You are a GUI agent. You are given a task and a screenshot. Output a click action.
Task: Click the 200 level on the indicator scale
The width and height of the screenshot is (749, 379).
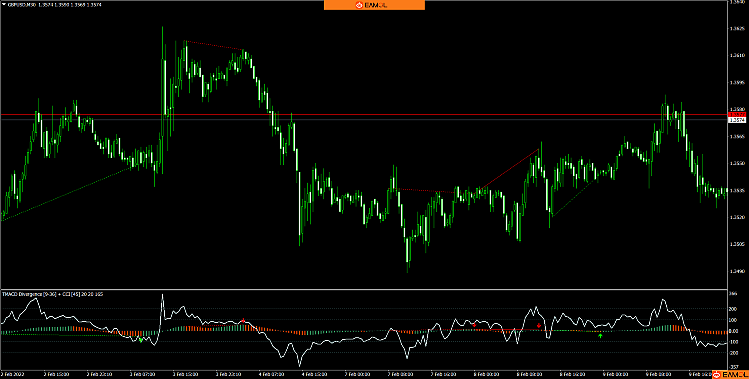(x=733, y=309)
